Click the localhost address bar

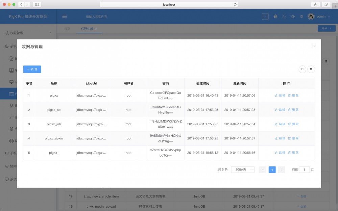click(x=169, y=4)
